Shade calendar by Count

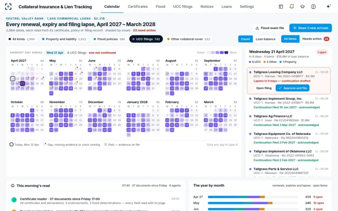(245, 39)
